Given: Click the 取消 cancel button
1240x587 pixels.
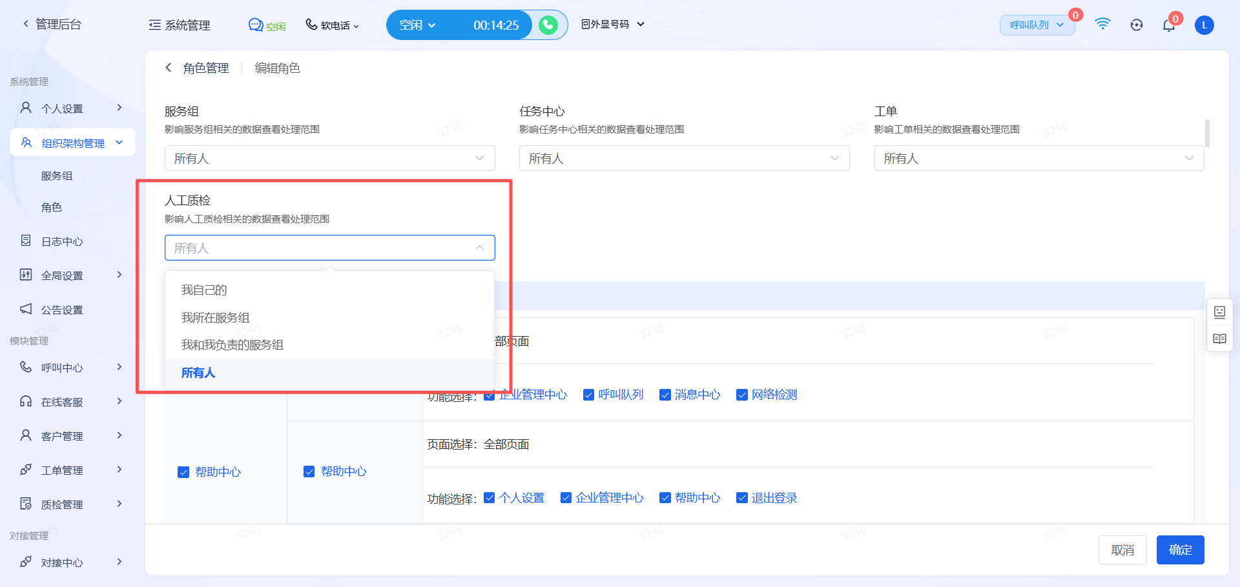Looking at the screenshot, I should (1122, 550).
